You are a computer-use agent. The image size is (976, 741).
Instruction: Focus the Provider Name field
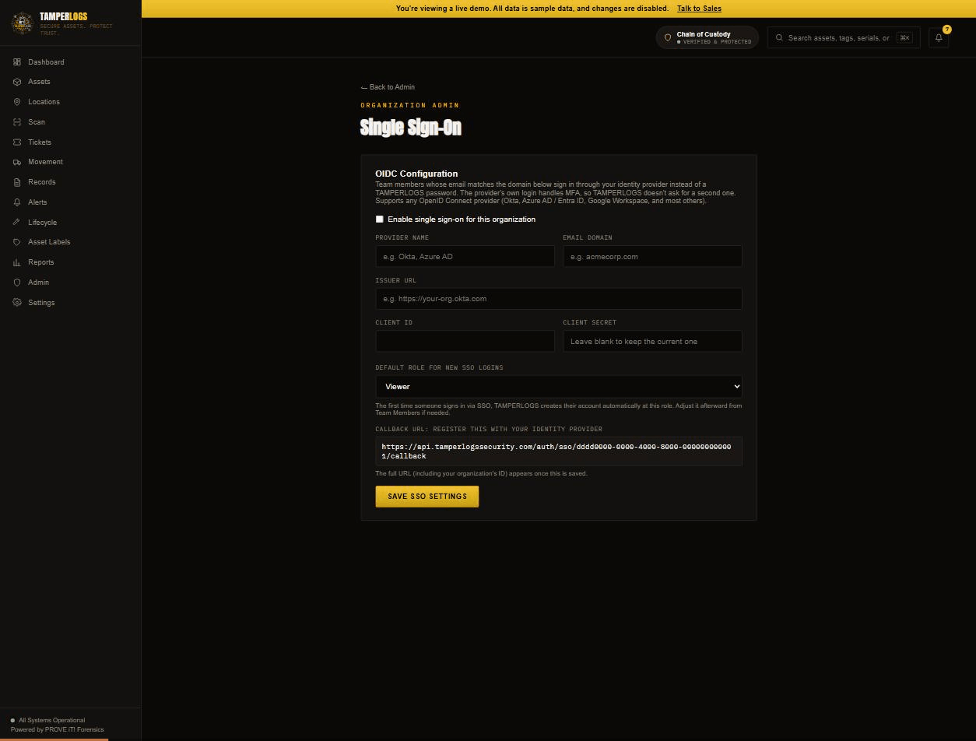pyautogui.click(x=465, y=256)
